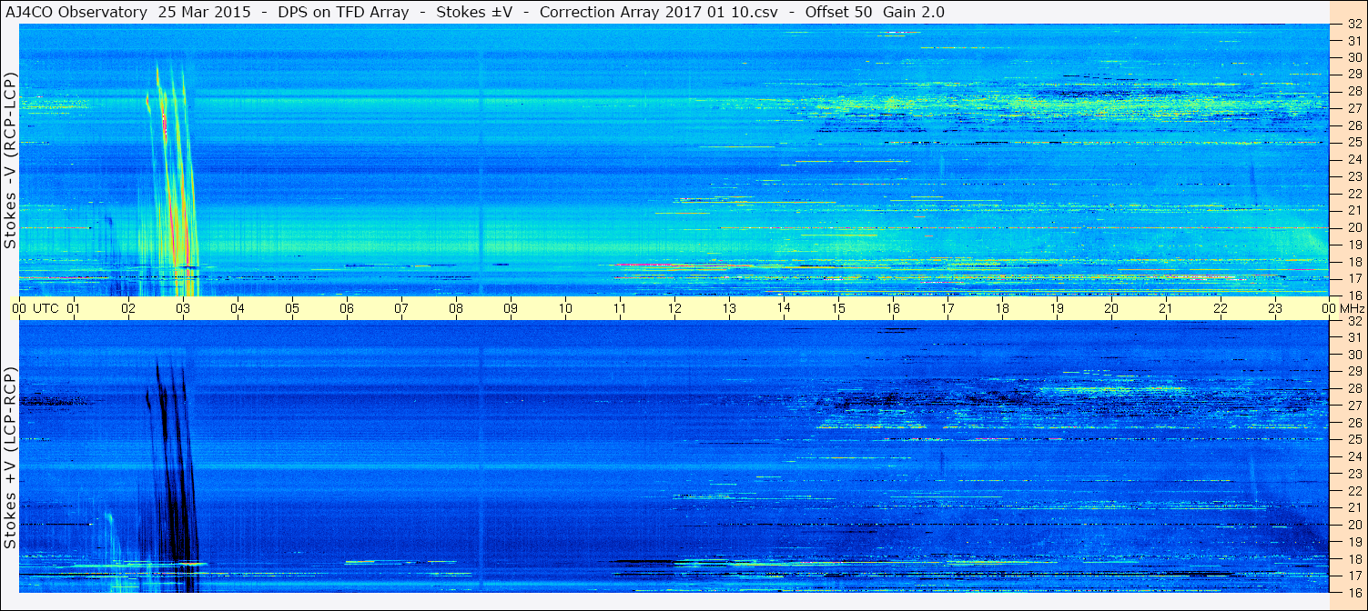1368x611 pixels.
Task: Click the bright solar burst in the upper spectrogram
Action: click(x=171, y=177)
